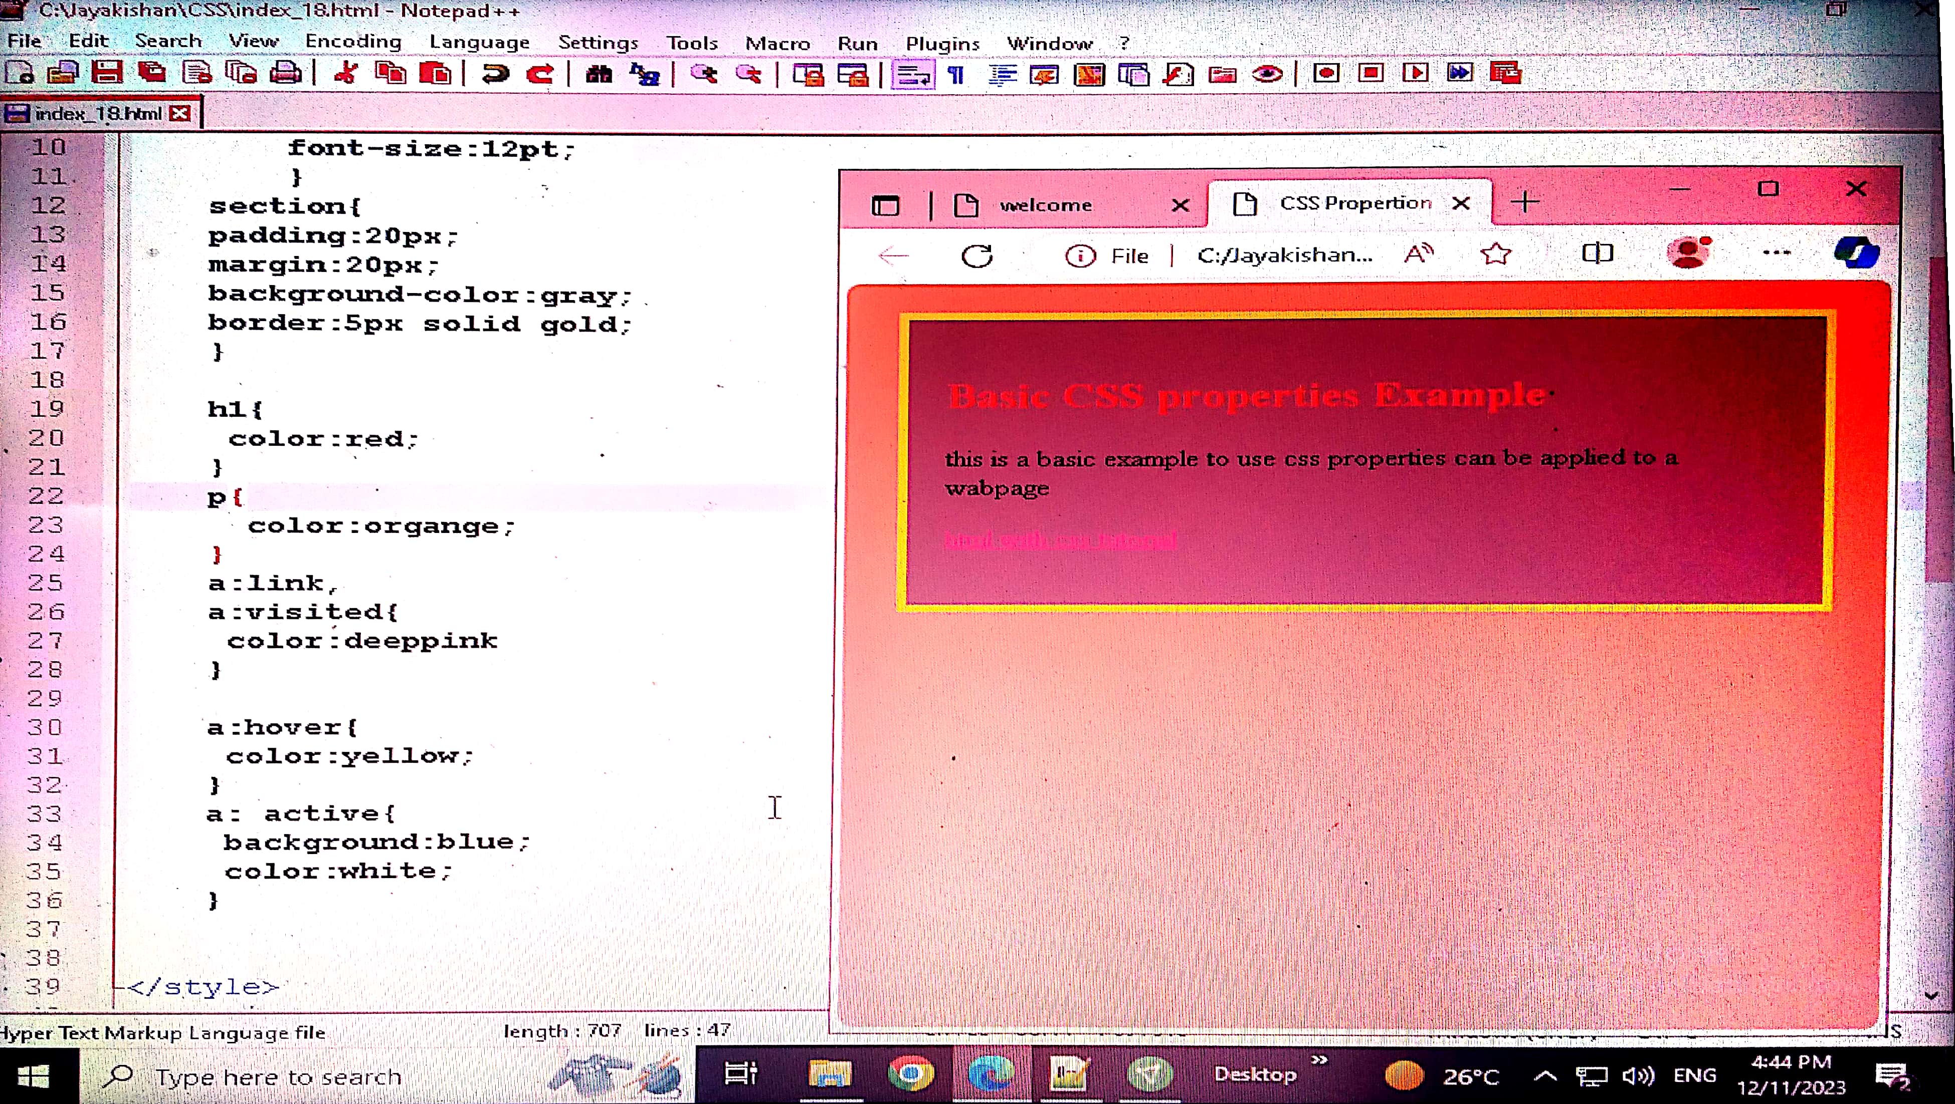Expand the system tray hidden icons chevron

pyautogui.click(x=1545, y=1076)
